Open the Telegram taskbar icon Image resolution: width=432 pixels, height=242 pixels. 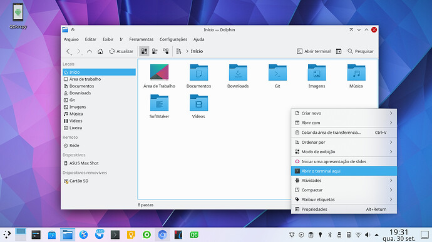pyautogui.click(x=100, y=234)
